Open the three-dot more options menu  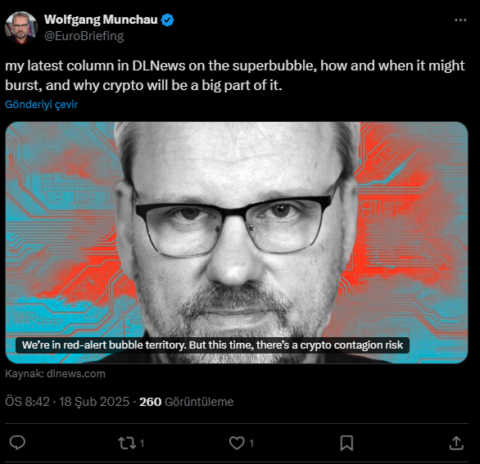point(460,20)
